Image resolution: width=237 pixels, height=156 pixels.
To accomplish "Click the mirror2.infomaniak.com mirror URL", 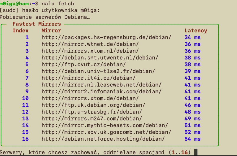I will coord(102,92).
